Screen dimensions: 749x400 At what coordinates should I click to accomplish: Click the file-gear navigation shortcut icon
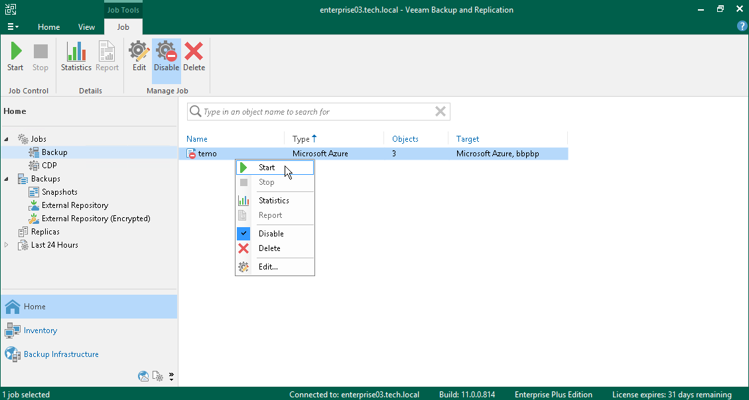pos(158,376)
